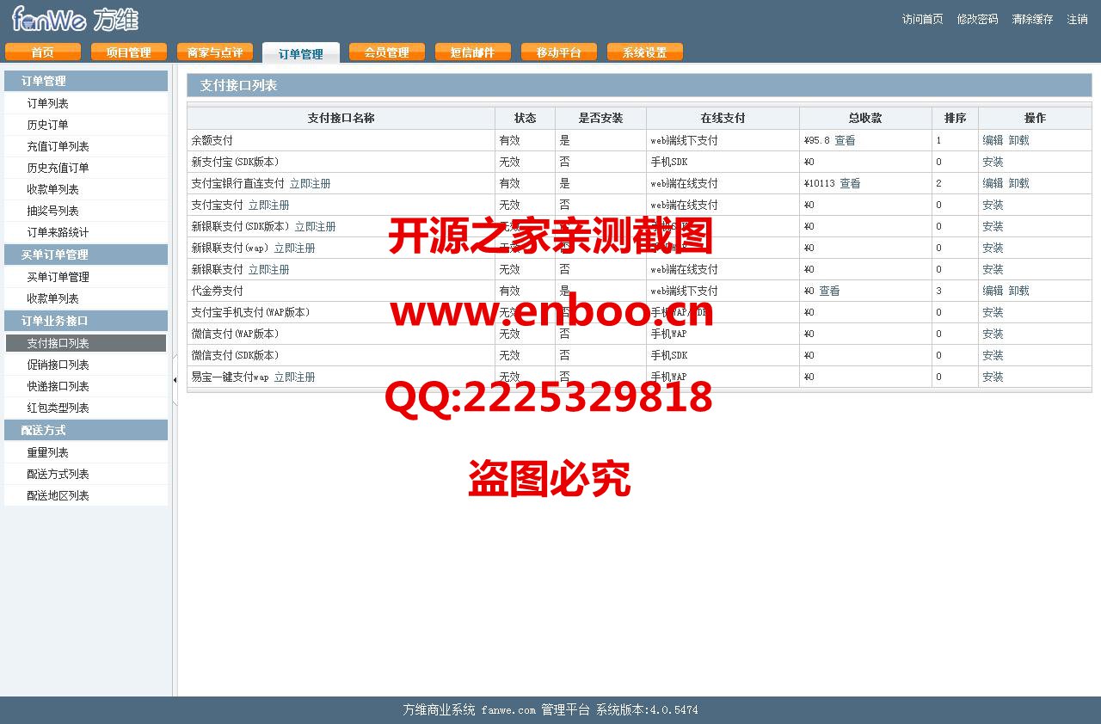
Task: Click 安装 for 新支付宝(SDK版本)
Action: [x=993, y=162]
